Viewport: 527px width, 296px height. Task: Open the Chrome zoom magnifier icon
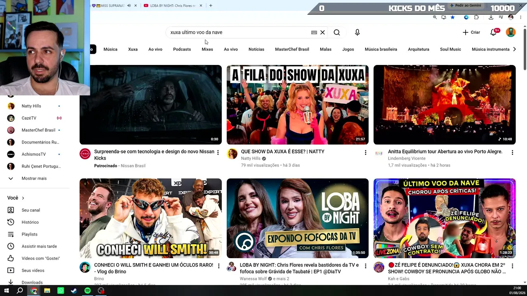435,17
